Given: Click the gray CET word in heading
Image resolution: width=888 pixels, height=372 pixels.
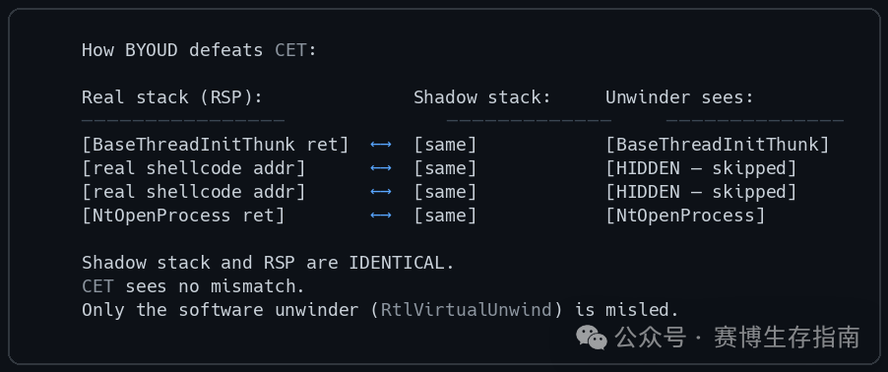Looking at the screenshot, I should coord(290,50).
